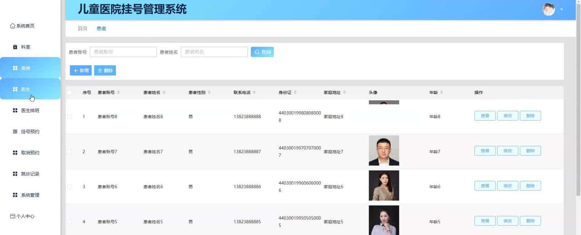581x235 pixels.
Task: Focus the 患者账号 search input field
Action: coord(123,52)
